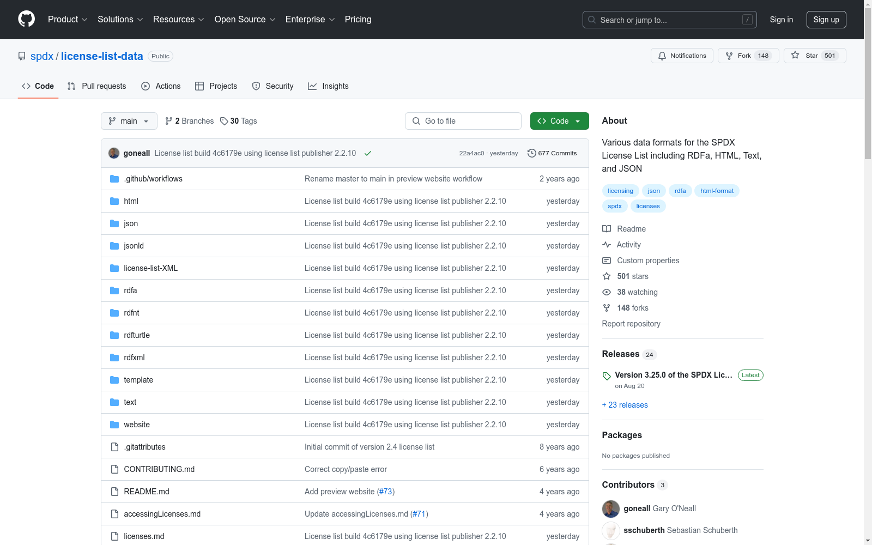Open goneall contributor avatar in Contributors
The height and width of the screenshot is (545, 872).
click(x=611, y=508)
